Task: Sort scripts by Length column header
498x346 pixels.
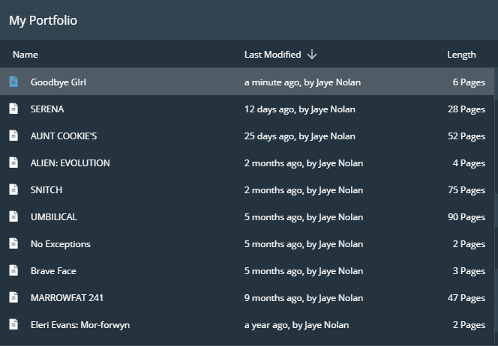Action: click(461, 55)
